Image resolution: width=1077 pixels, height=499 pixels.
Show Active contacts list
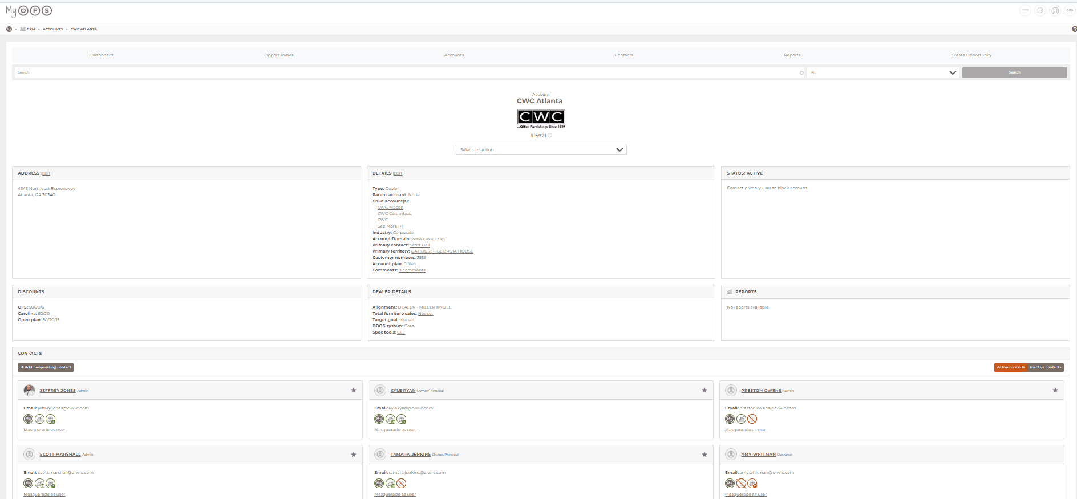click(1011, 367)
